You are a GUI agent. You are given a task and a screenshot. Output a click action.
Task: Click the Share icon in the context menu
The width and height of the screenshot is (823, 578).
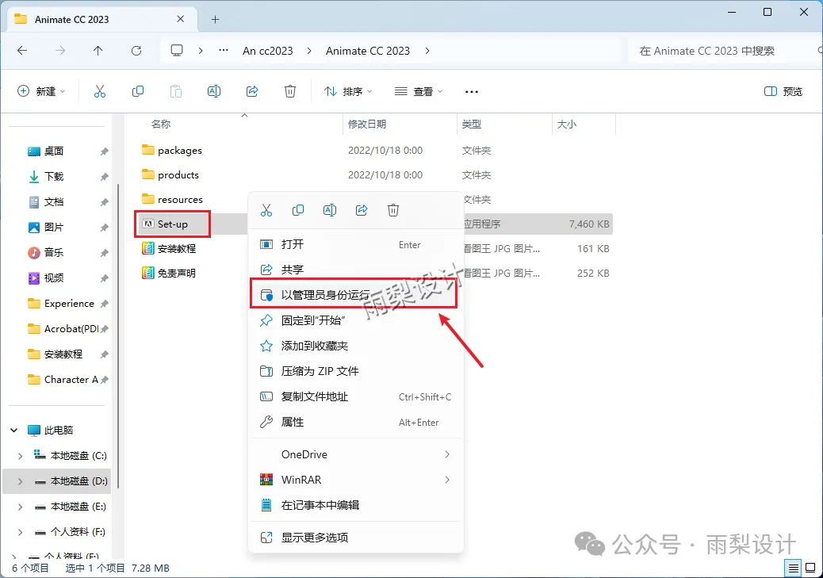(362, 211)
